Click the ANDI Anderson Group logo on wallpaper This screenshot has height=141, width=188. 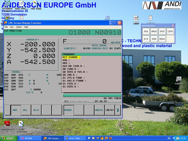[162, 6]
